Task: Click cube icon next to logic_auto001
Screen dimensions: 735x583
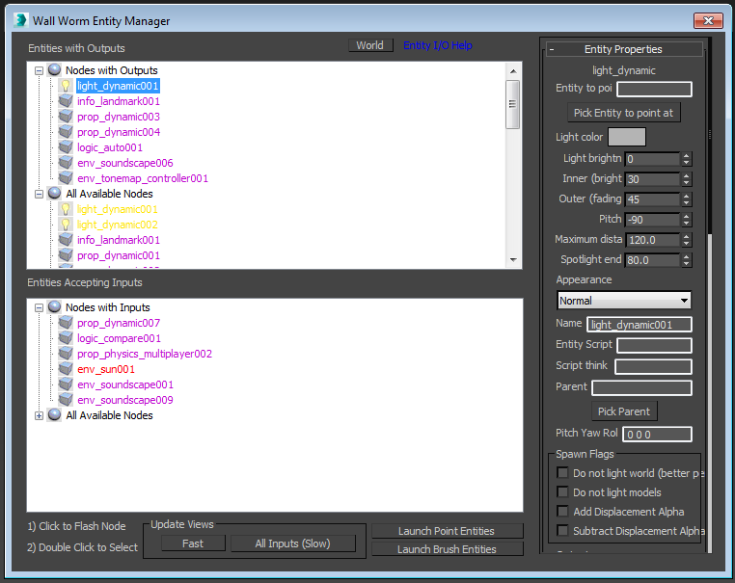Action: [66, 147]
